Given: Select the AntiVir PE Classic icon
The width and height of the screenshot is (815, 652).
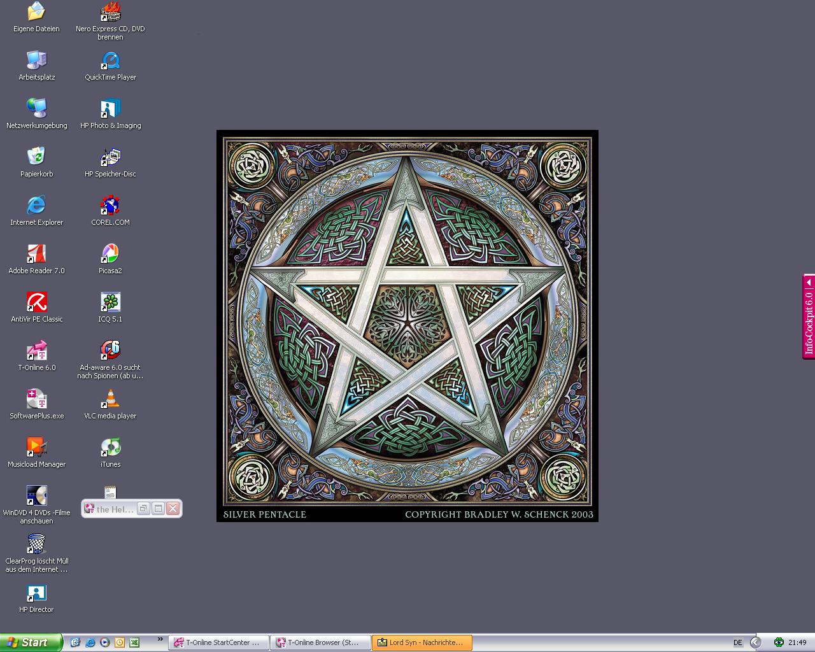Looking at the screenshot, I should (36, 302).
